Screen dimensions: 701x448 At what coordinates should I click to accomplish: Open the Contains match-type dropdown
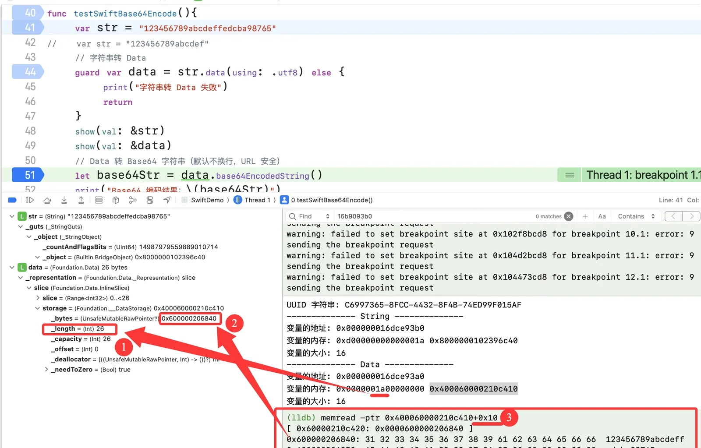[x=636, y=216]
